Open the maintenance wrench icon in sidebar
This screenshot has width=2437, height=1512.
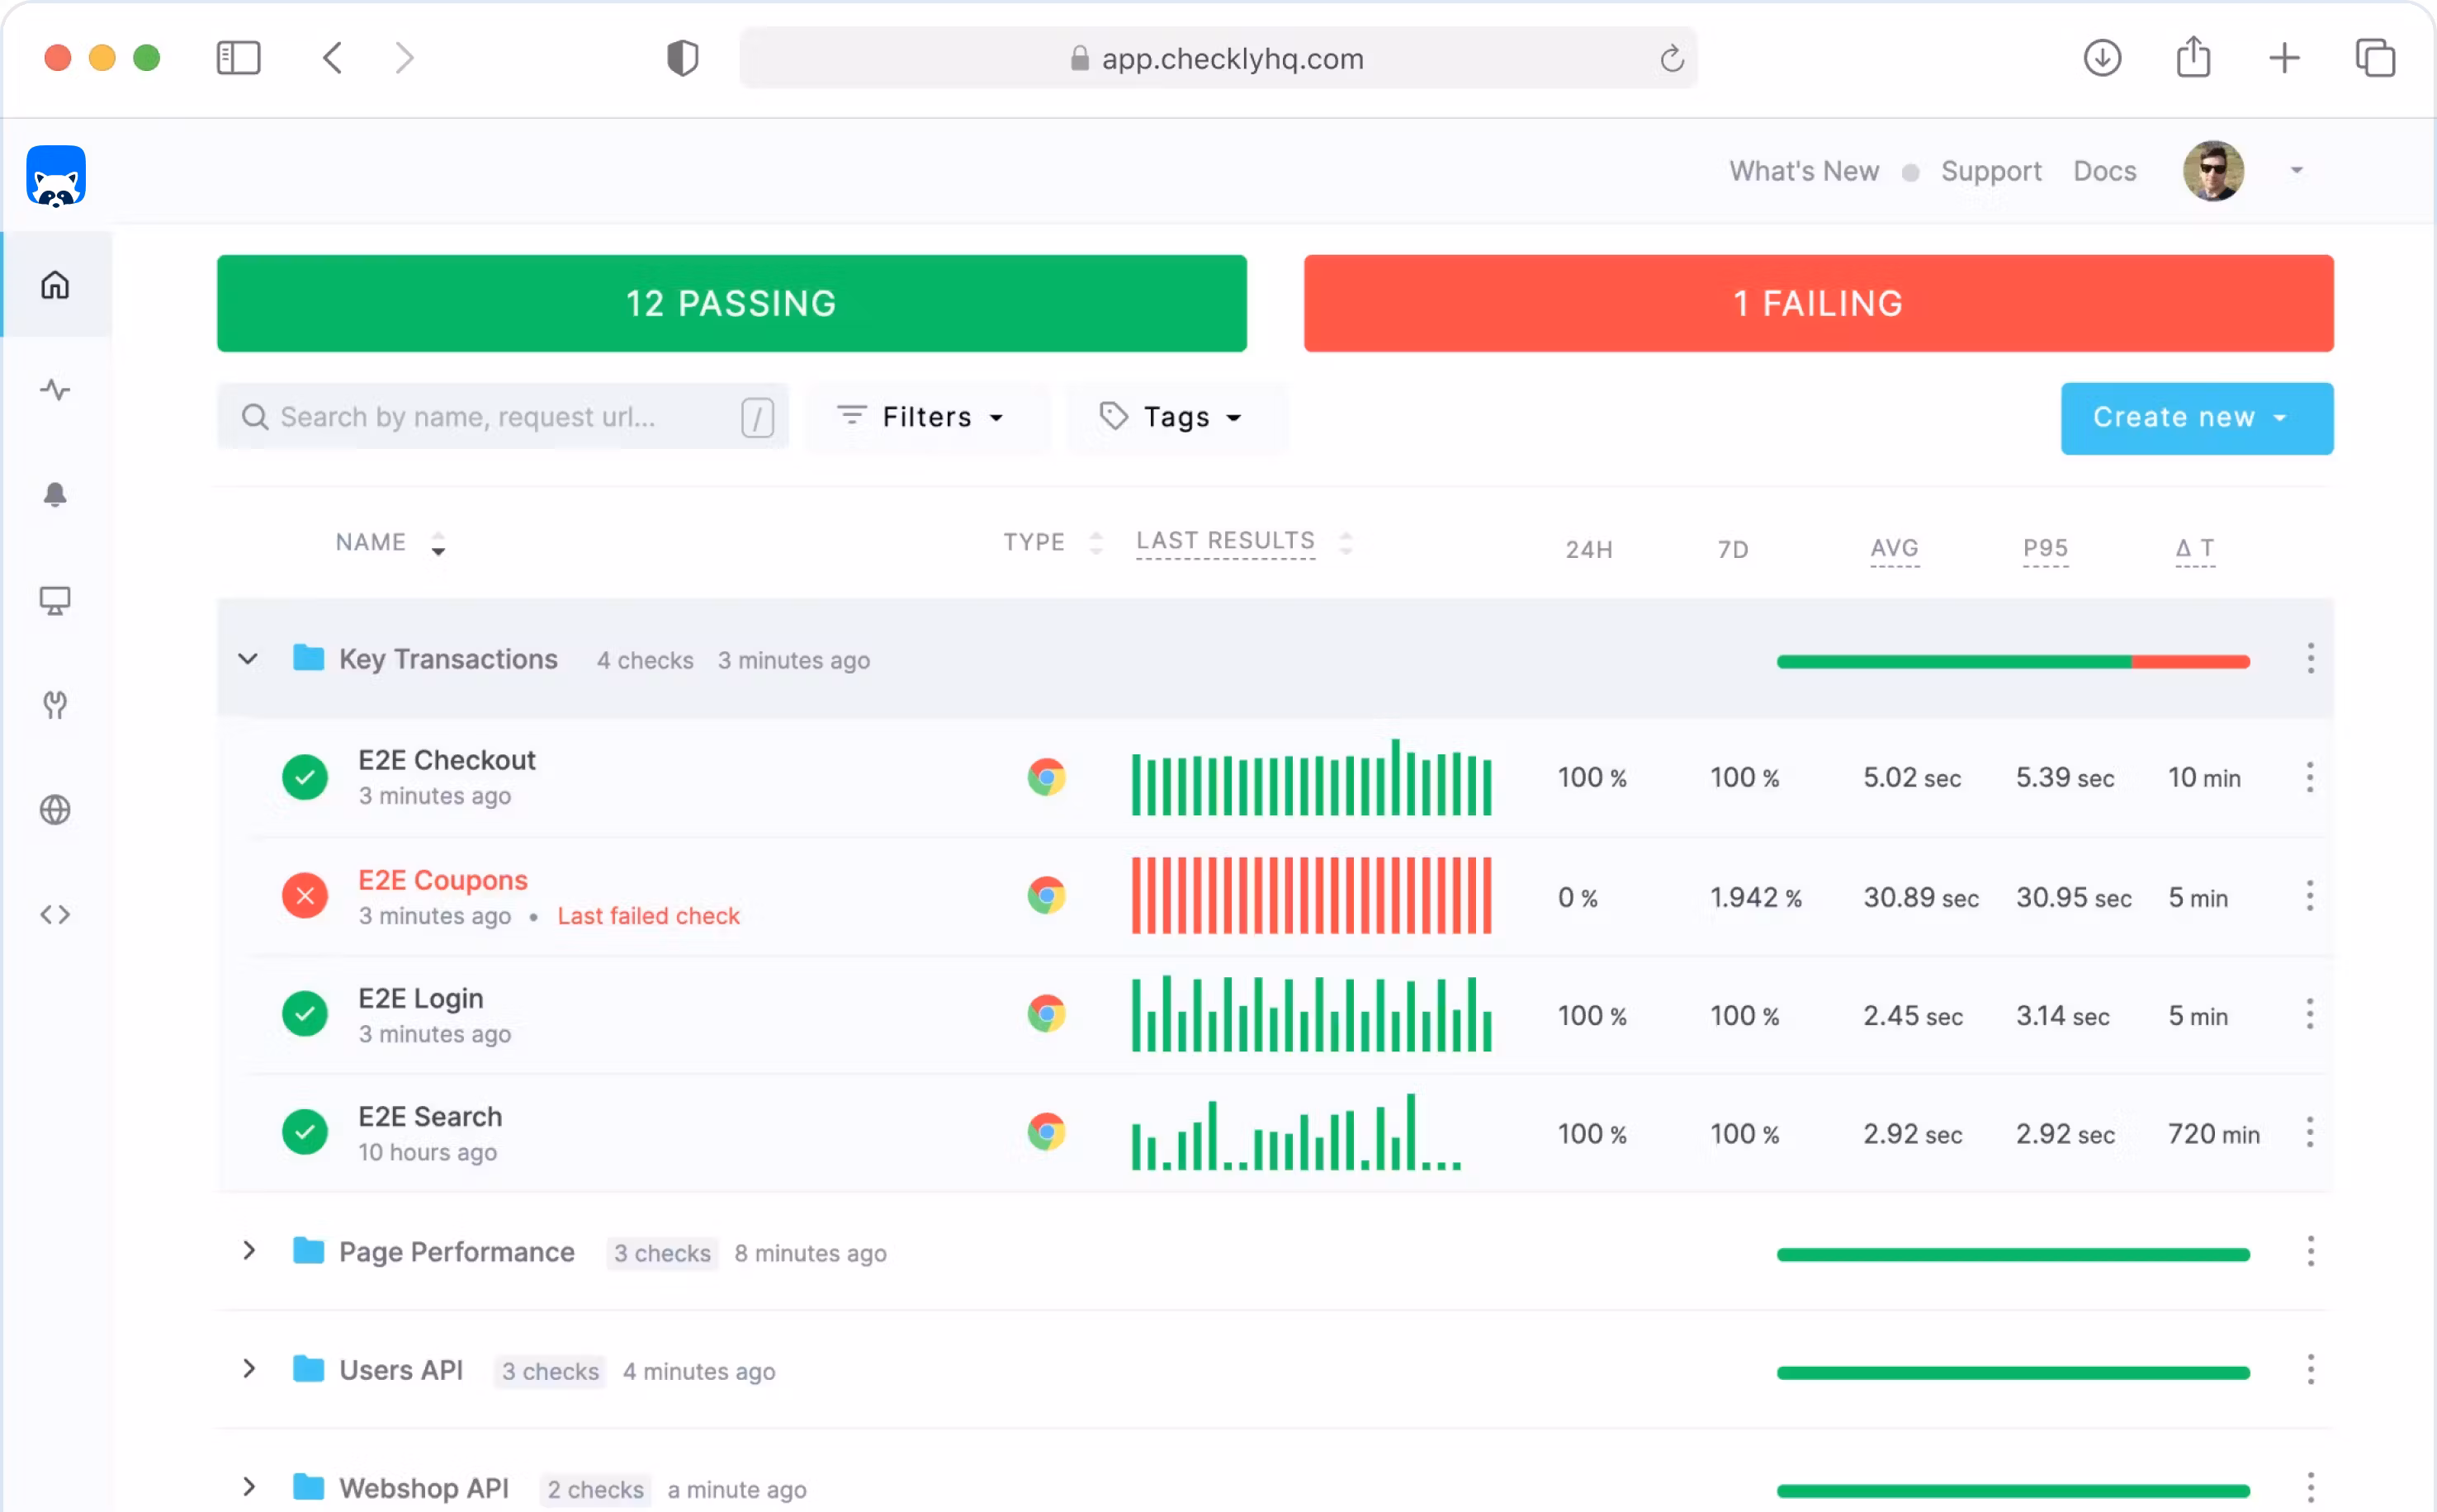tap(55, 705)
